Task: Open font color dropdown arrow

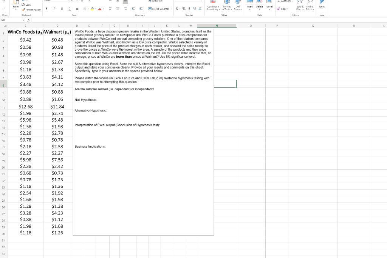Action: click(x=104, y=9)
